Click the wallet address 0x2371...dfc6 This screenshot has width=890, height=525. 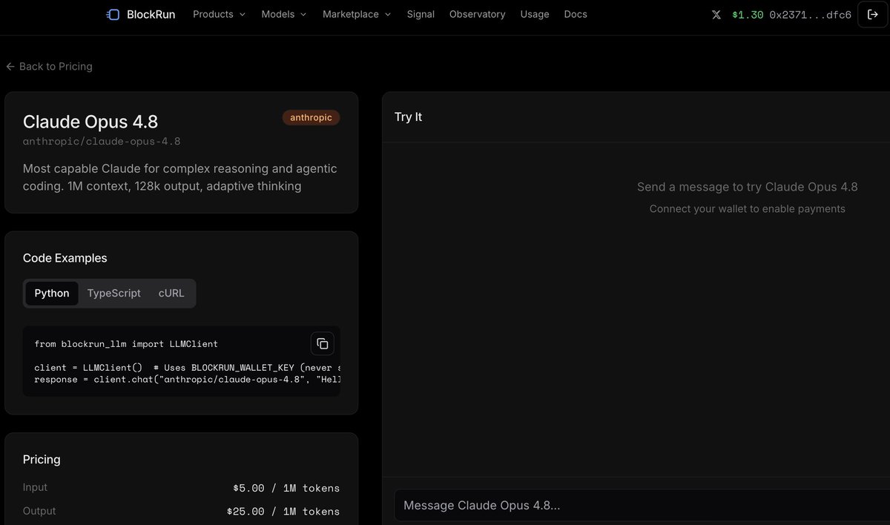810,15
